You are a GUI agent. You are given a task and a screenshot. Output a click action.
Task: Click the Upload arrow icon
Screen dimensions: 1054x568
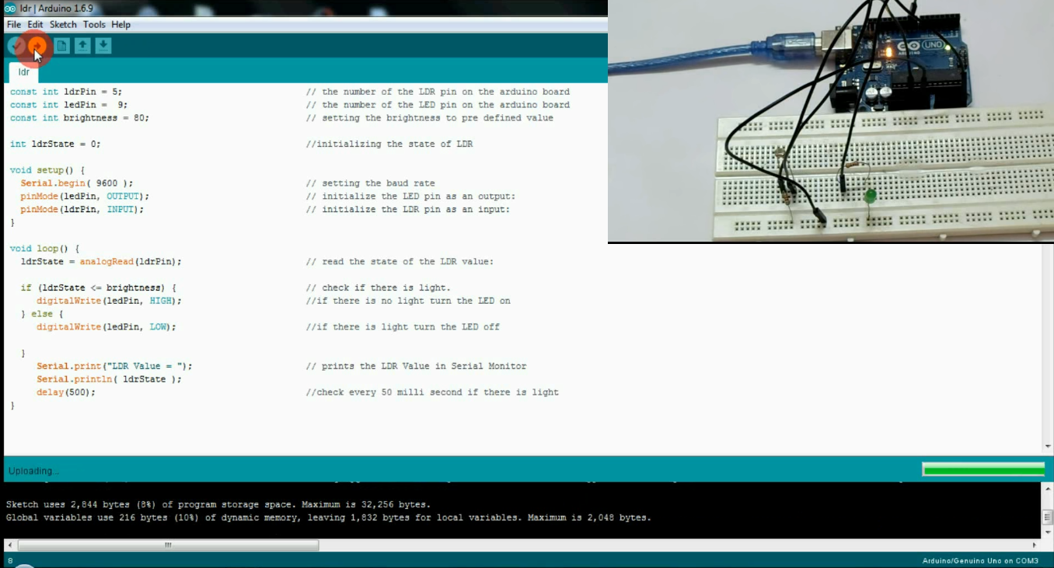pos(36,45)
